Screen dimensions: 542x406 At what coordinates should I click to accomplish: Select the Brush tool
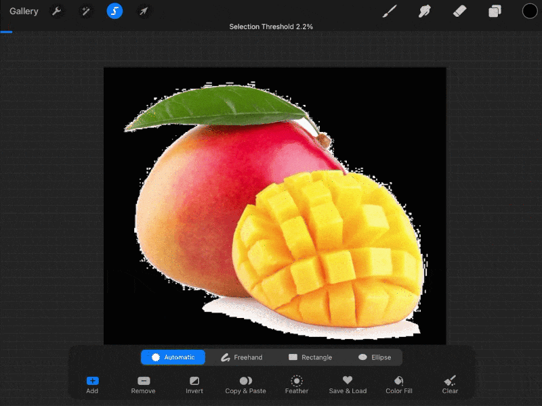pyautogui.click(x=390, y=11)
